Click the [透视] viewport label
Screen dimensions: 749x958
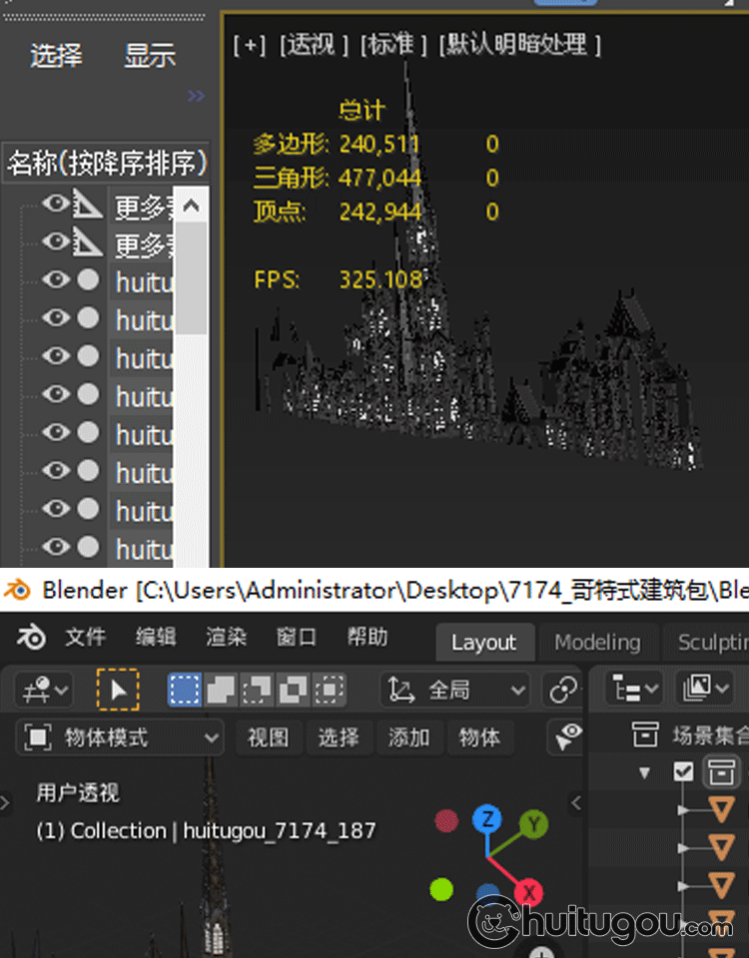314,45
